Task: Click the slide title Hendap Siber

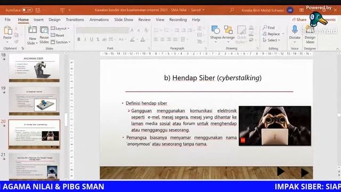Action: point(213,78)
